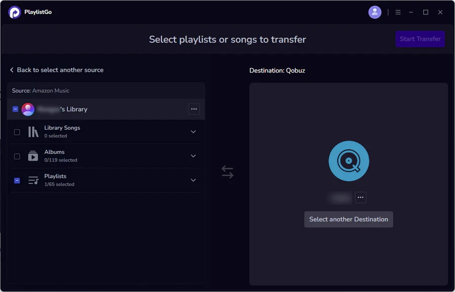Click the PlaylistGo logo icon
This screenshot has width=455, height=292.
pyautogui.click(x=15, y=12)
